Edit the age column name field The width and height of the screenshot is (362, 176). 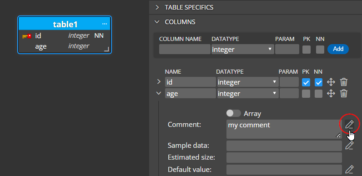pos(191,94)
